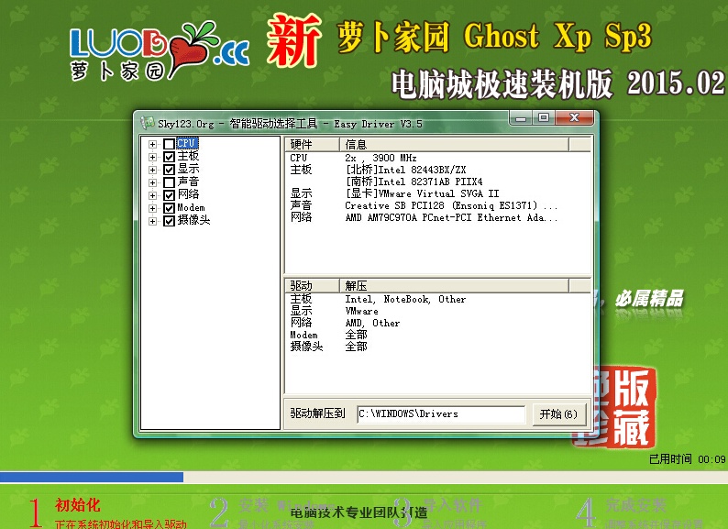Expand the 显示 tree node
The height and width of the screenshot is (529, 728).
(152, 170)
